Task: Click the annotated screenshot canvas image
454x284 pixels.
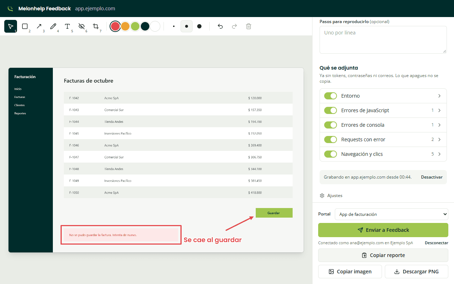Action: (156, 160)
